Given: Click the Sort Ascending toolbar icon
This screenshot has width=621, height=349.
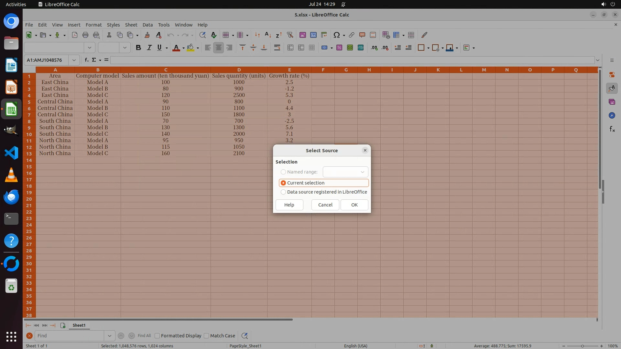Looking at the screenshot, I should tap(268, 35).
